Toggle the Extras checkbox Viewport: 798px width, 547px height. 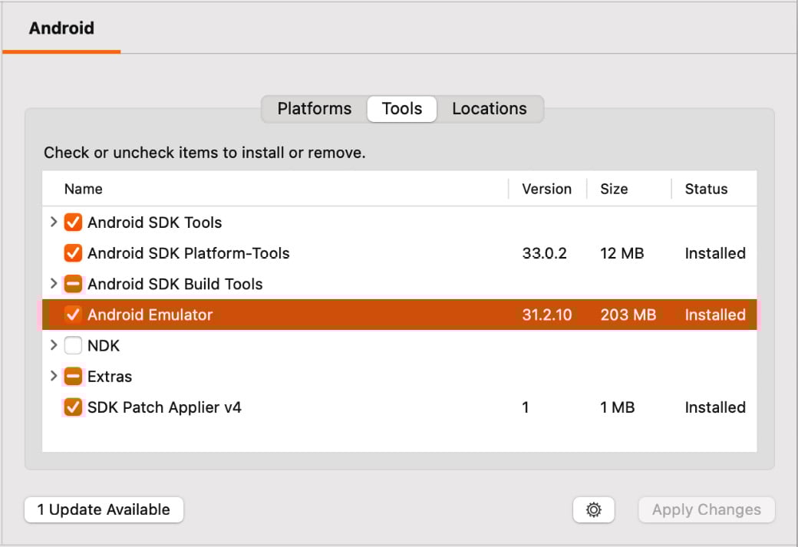(x=73, y=377)
